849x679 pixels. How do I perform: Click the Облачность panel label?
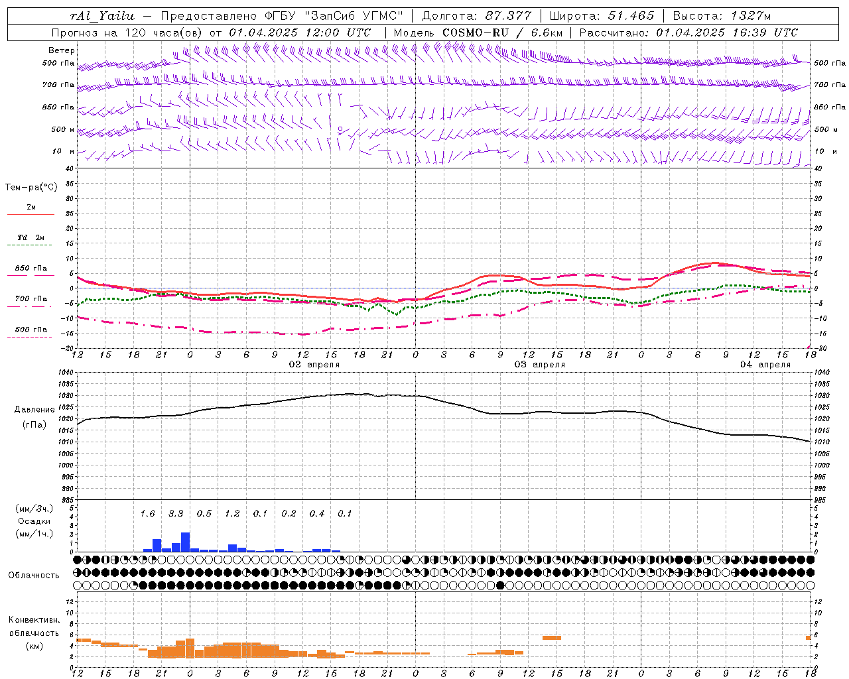(x=34, y=576)
